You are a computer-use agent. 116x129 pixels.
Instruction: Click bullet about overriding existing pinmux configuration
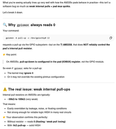point(36,77)
